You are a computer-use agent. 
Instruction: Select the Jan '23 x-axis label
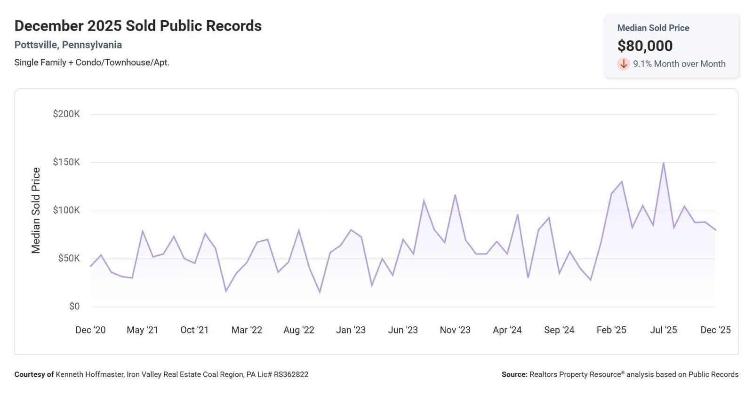point(351,330)
